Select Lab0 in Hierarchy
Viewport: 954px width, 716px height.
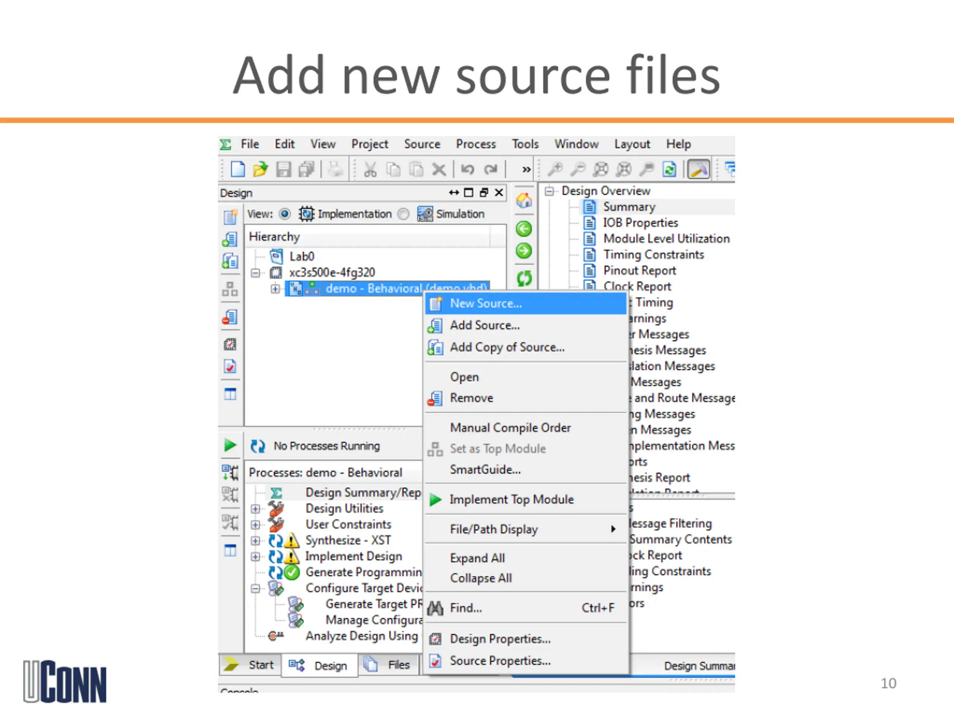click(x=302, y=257)
